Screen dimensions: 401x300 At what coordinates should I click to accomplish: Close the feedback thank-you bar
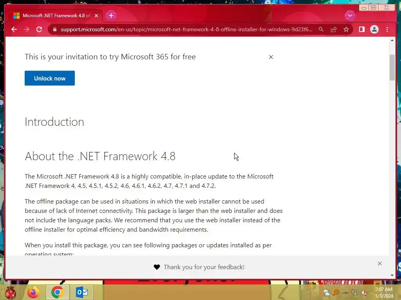coord(380,264)
